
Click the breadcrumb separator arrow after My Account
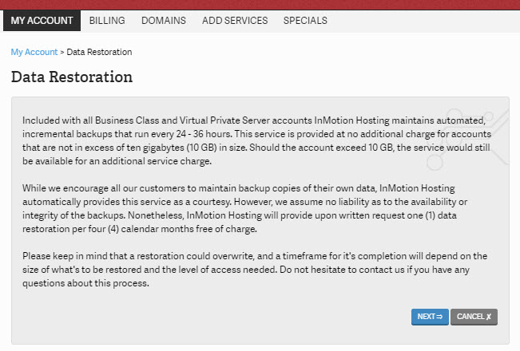(x=62, y=52)
